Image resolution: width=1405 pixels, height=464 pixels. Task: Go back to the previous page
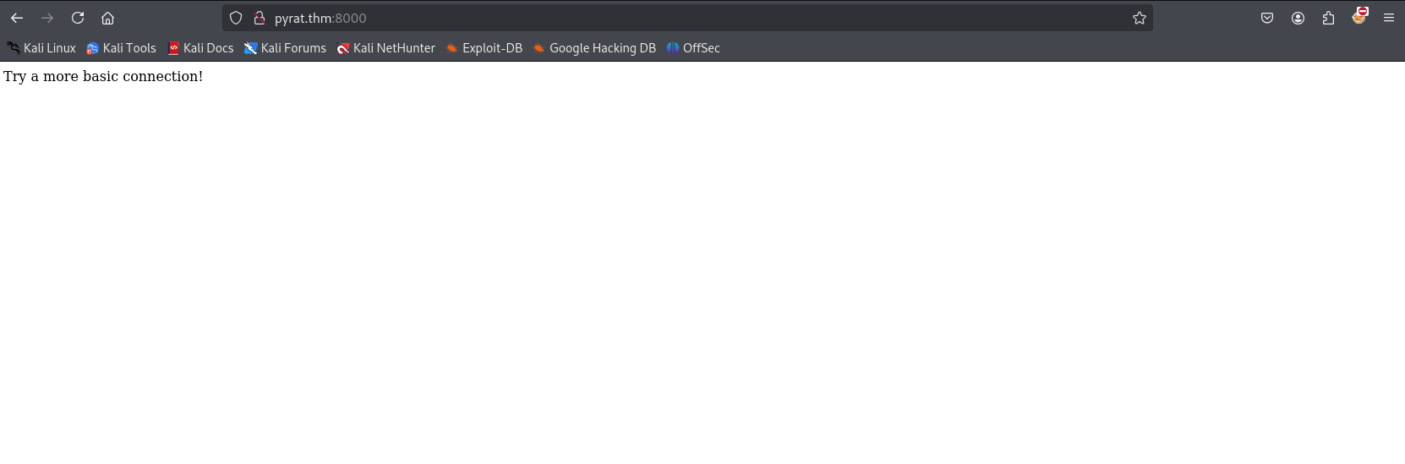coord(17,18)
